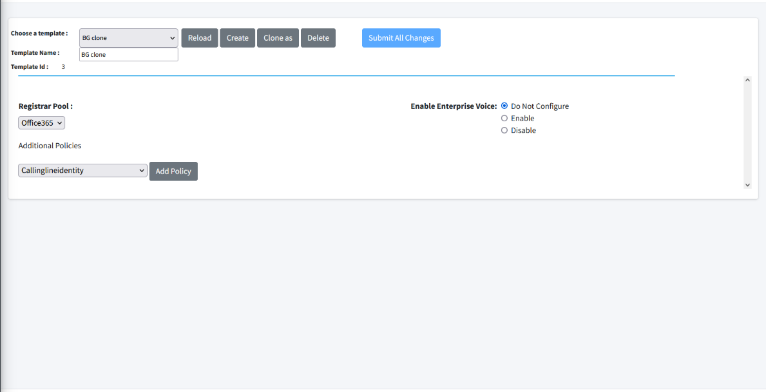Choose the Disable radio button

pos(504,130)
